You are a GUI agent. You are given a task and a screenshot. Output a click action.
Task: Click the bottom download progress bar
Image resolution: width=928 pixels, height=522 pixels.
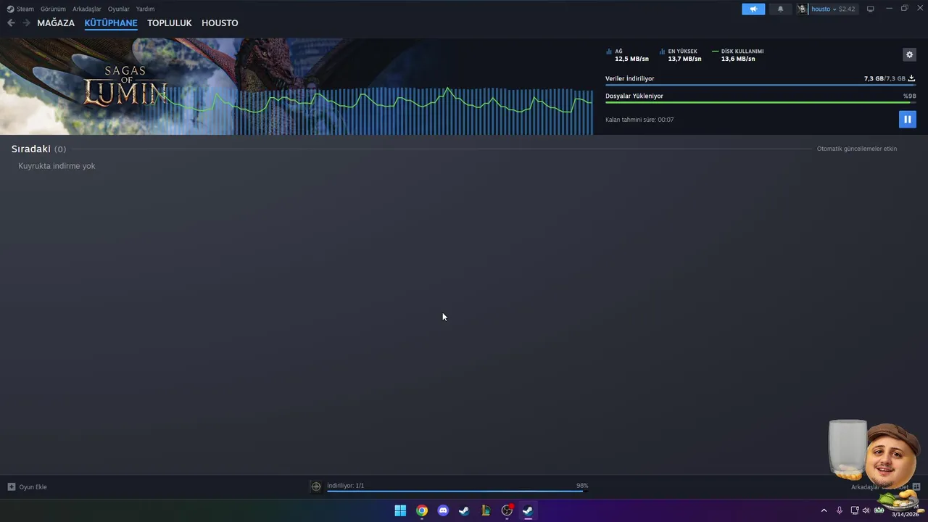(457, 492)
